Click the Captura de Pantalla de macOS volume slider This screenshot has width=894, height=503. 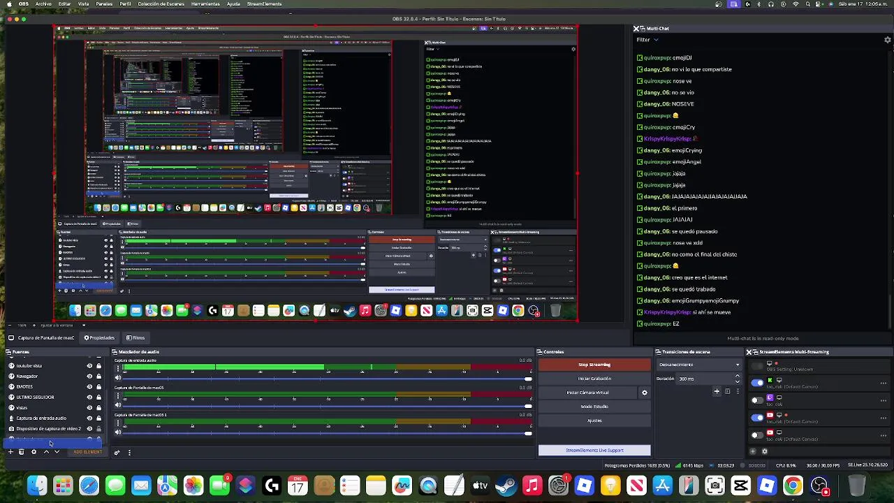[x=328, y=406]
